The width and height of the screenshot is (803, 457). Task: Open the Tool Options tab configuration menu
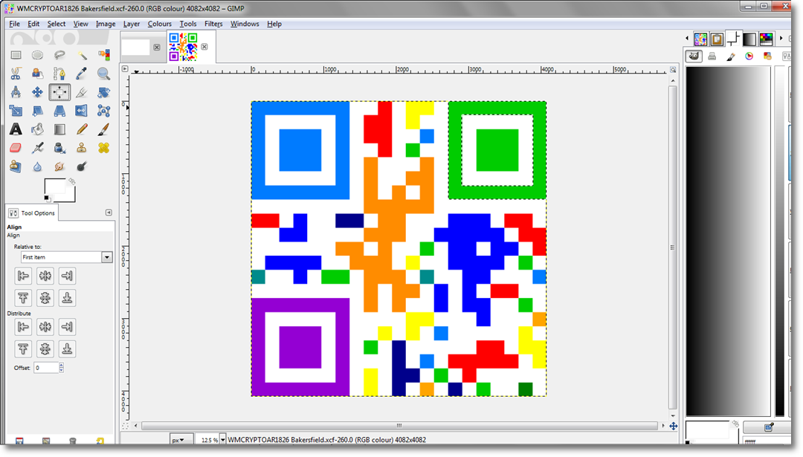[109, 213]
